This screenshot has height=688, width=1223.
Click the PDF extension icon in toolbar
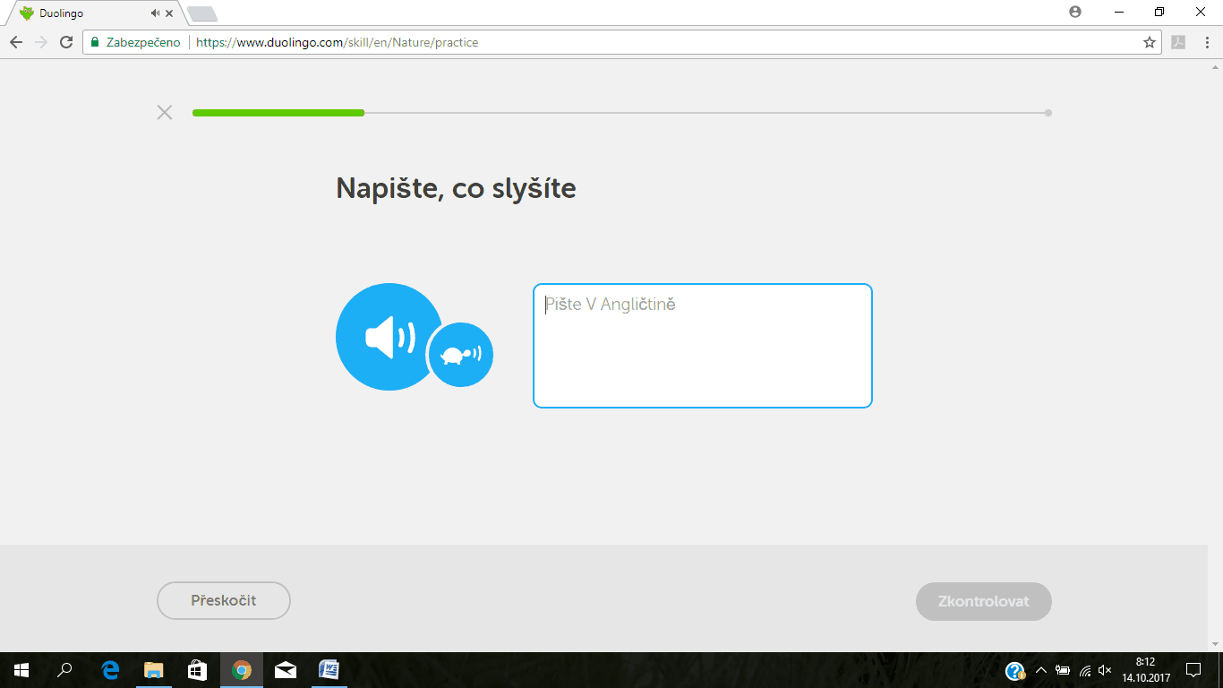(x=1178, y=42)
